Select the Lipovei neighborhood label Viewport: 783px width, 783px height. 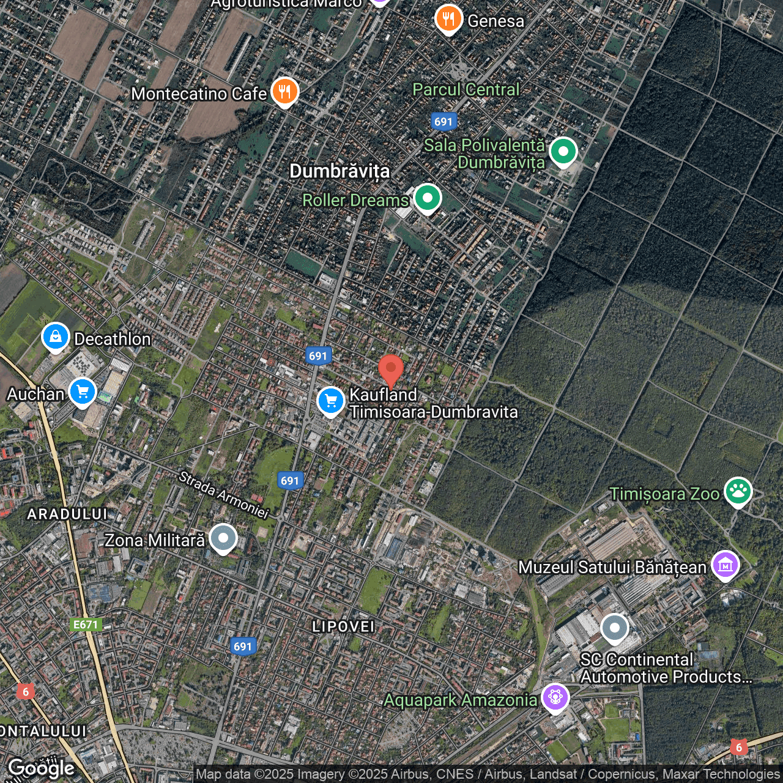[x=343, y=626]
